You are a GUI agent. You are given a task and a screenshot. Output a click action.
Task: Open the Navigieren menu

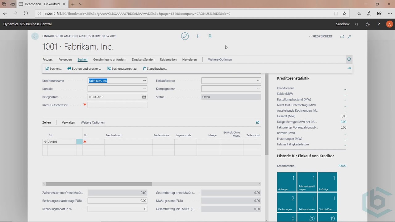[189, 60]
